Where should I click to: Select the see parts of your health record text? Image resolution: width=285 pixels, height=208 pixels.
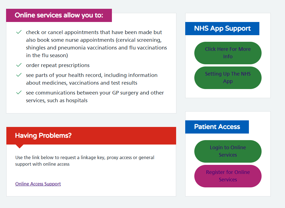[92, 75]
